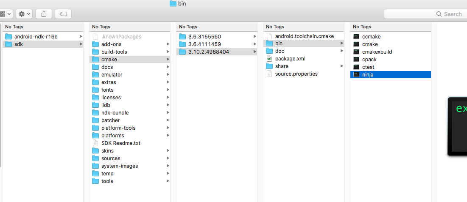The width and height of the screenshot is (467, 202).
Task: Open the arrange-by dropdown in toolbar
Action: (x=6, y=14)
